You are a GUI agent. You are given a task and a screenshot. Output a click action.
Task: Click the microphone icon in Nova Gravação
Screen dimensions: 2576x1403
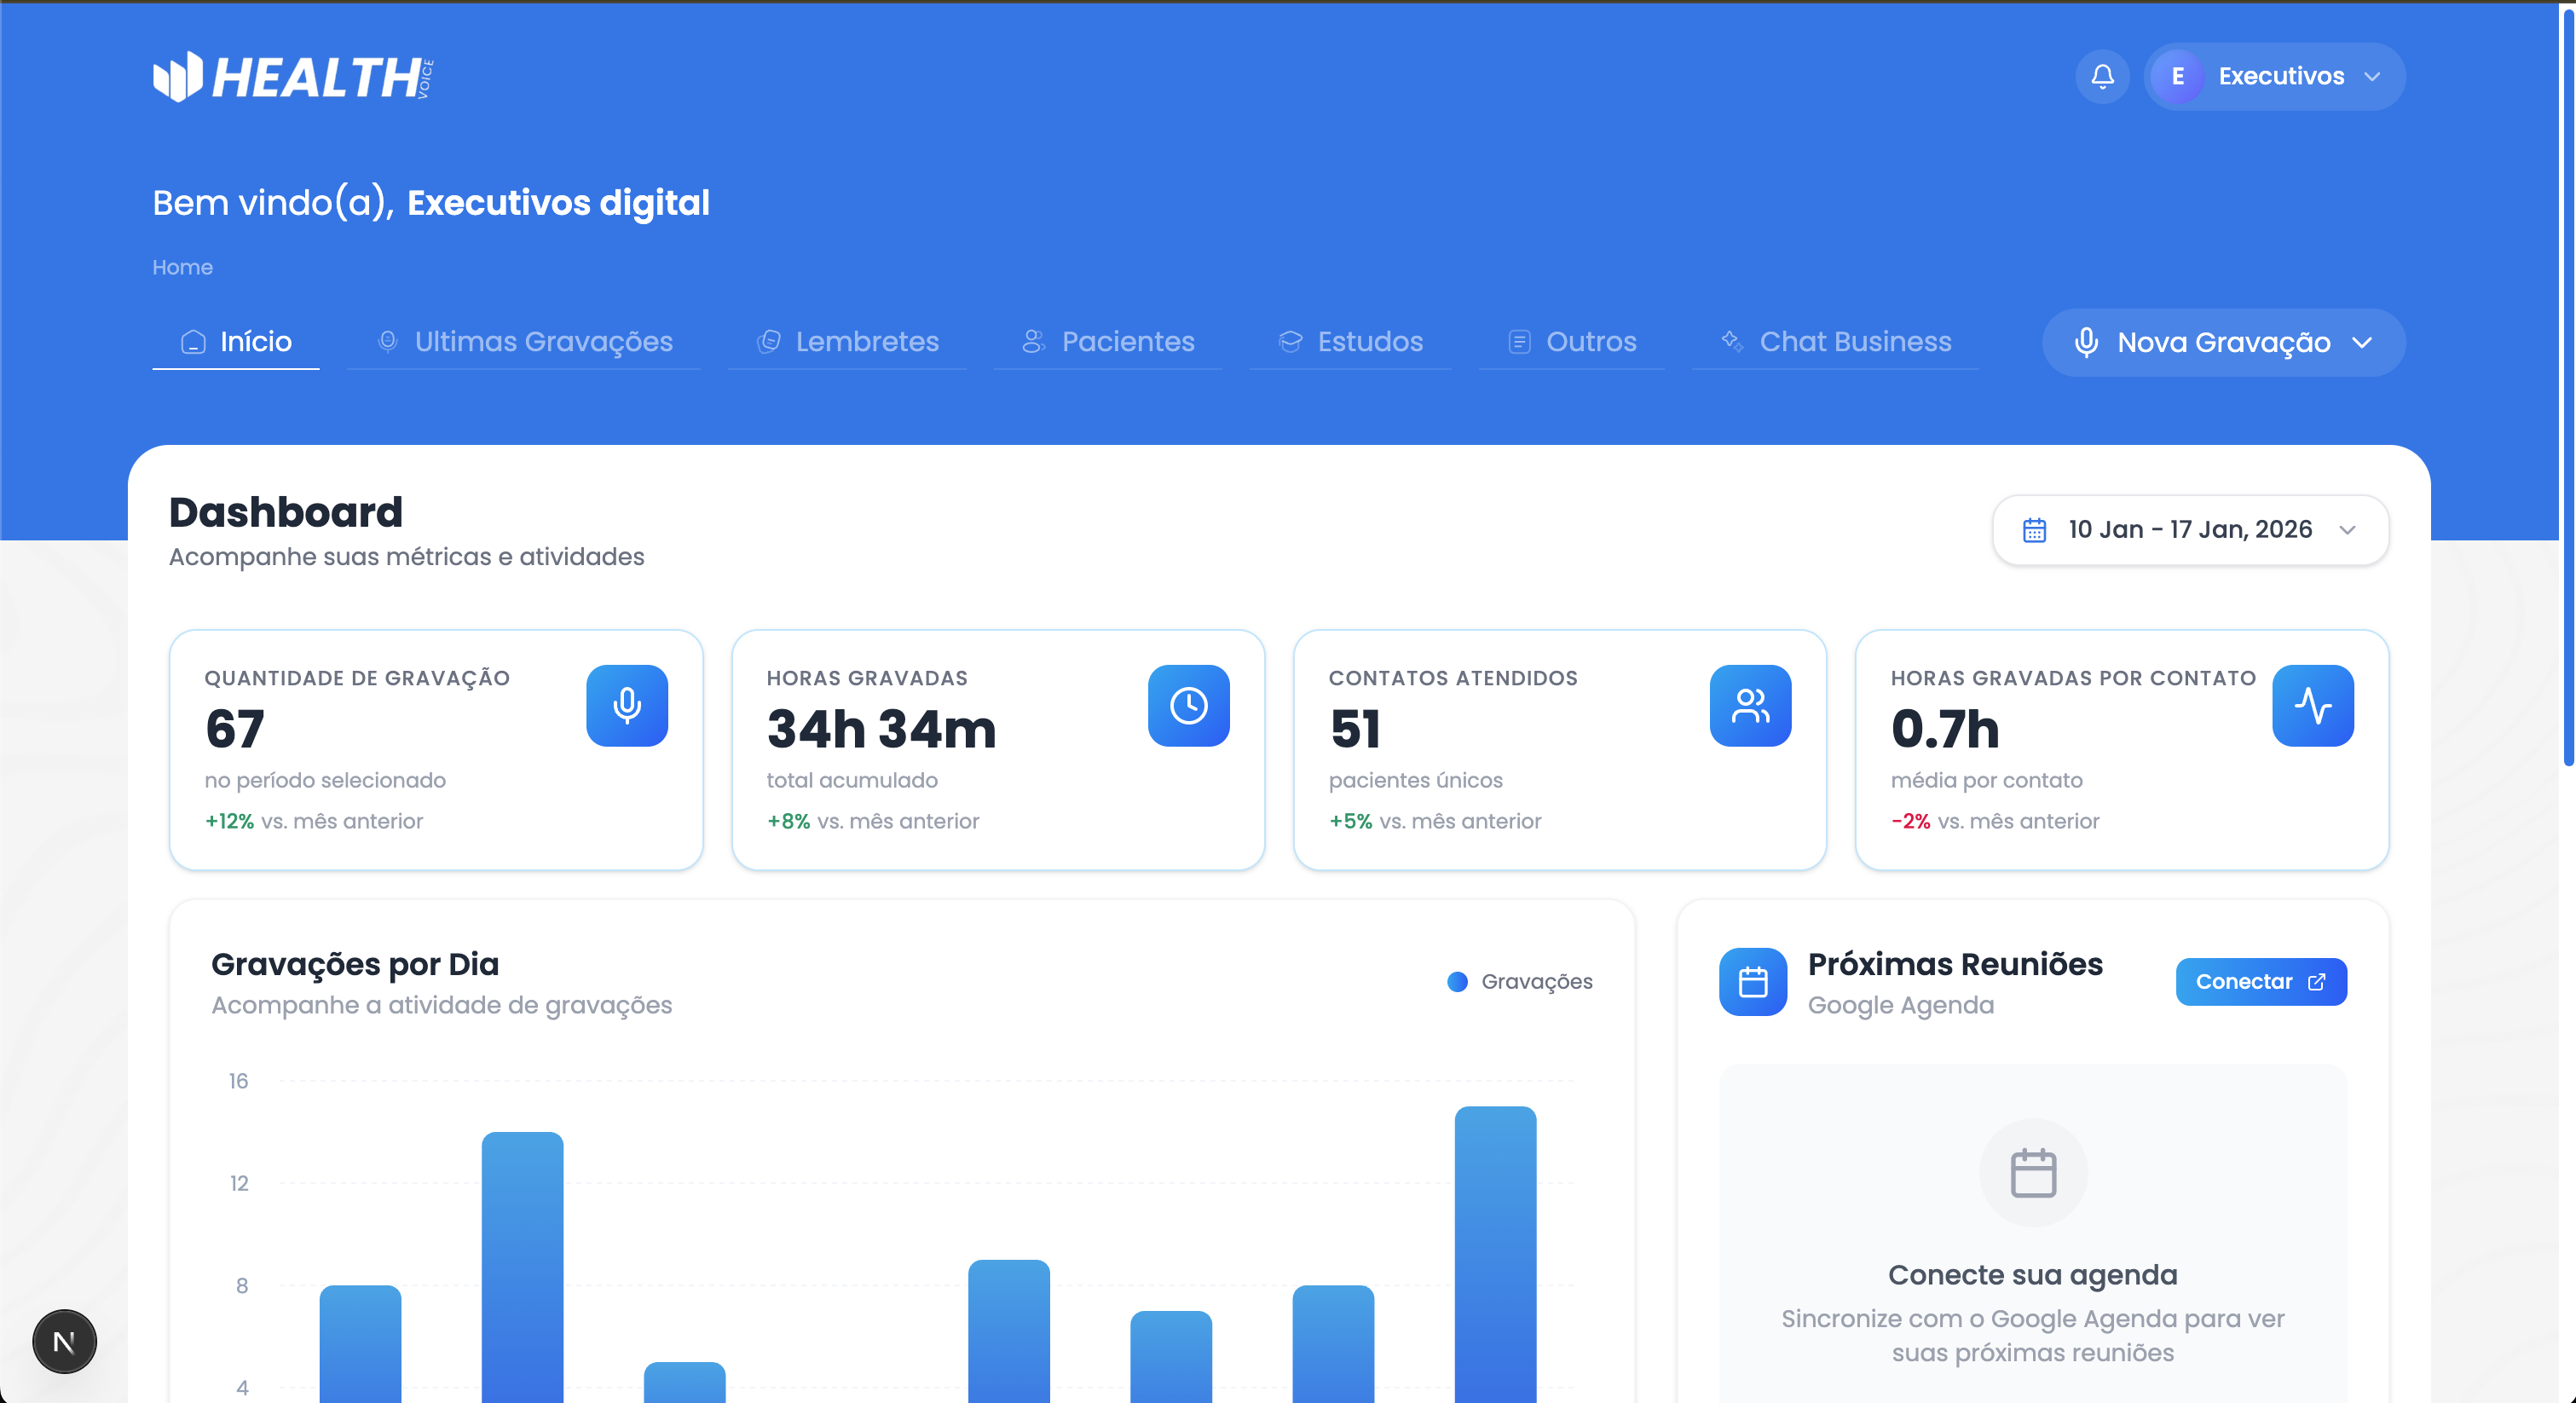click(x=2087, y=342)
